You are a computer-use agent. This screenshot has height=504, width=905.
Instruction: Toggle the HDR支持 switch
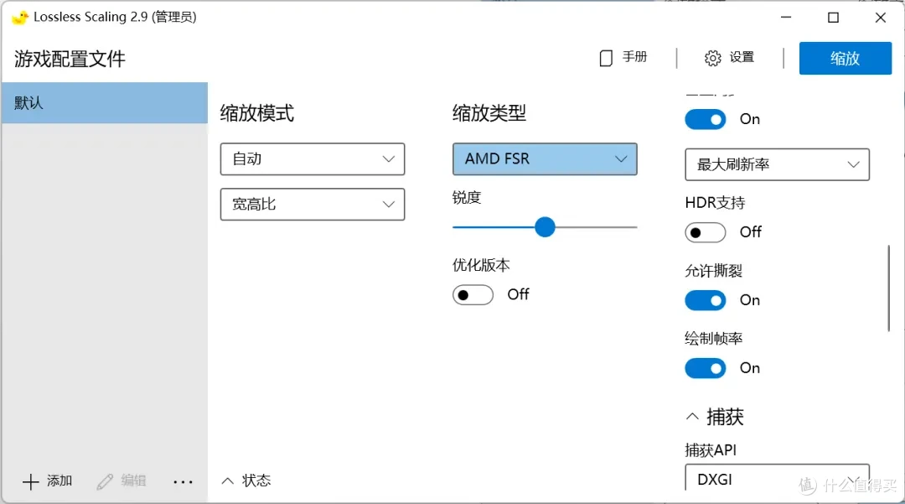706,232
